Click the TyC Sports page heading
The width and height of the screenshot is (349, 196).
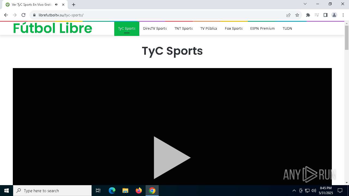(x=172, y=51)
